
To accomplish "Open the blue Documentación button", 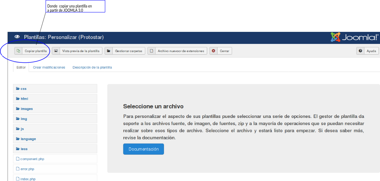I will click(144, 149).
